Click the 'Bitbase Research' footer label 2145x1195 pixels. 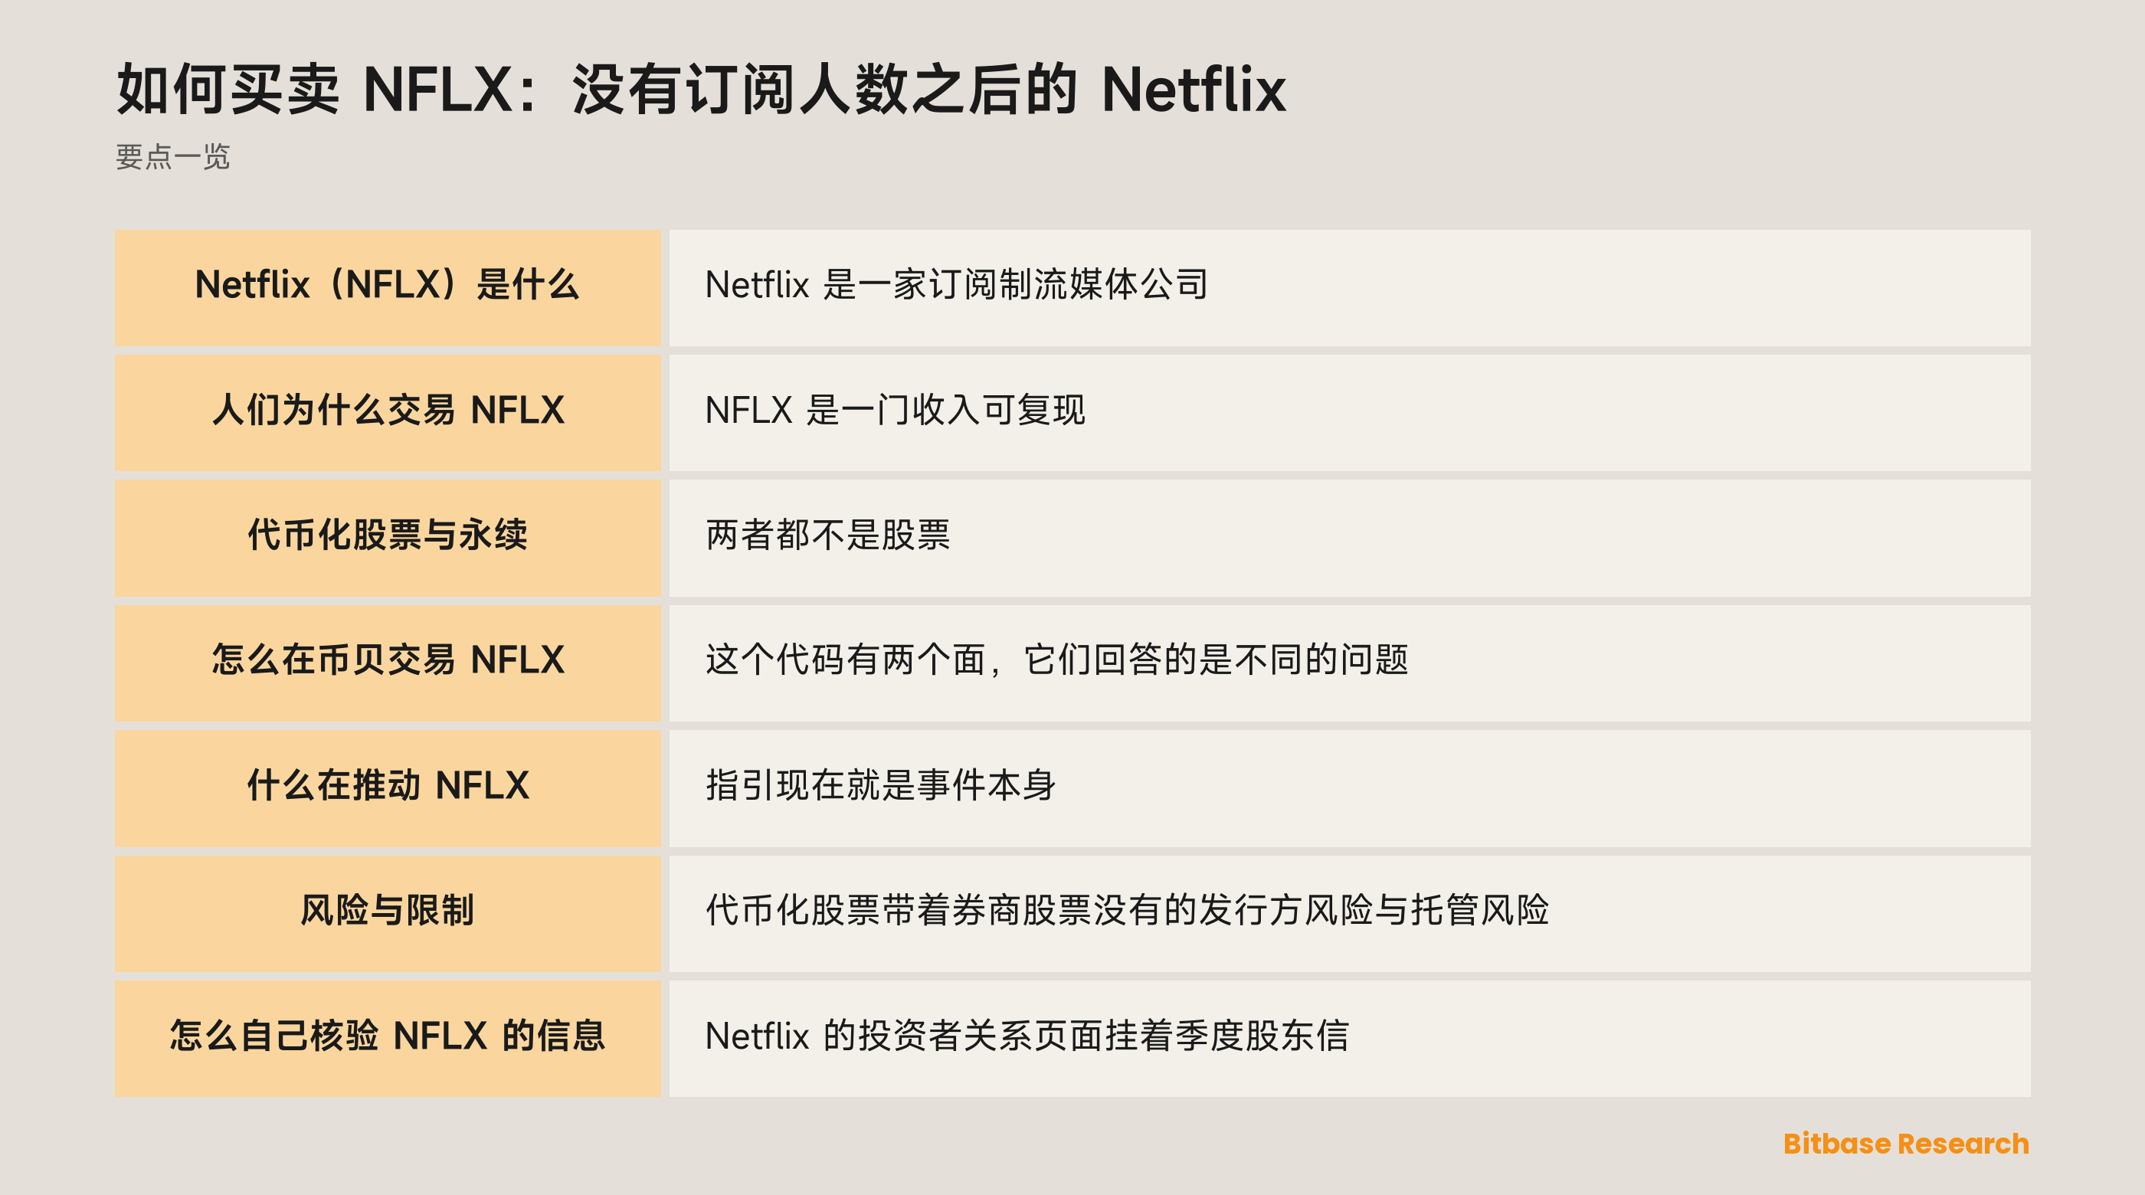(1906, 1144)
